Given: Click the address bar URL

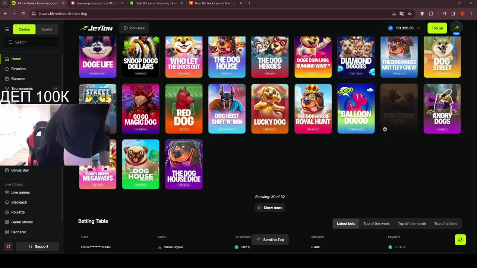Looking at the screenshot, I should click(63, 14).
